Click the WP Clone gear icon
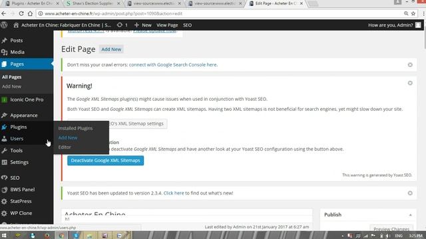 [4, 213]
